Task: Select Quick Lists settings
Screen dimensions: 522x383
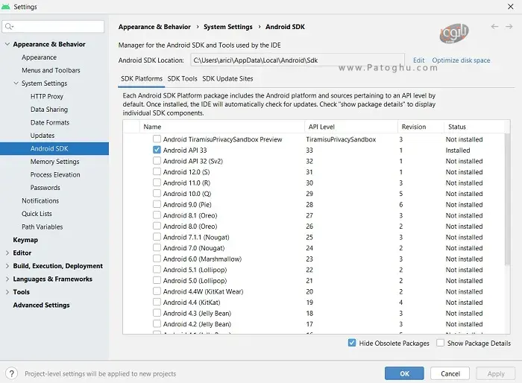Action: 37,214
